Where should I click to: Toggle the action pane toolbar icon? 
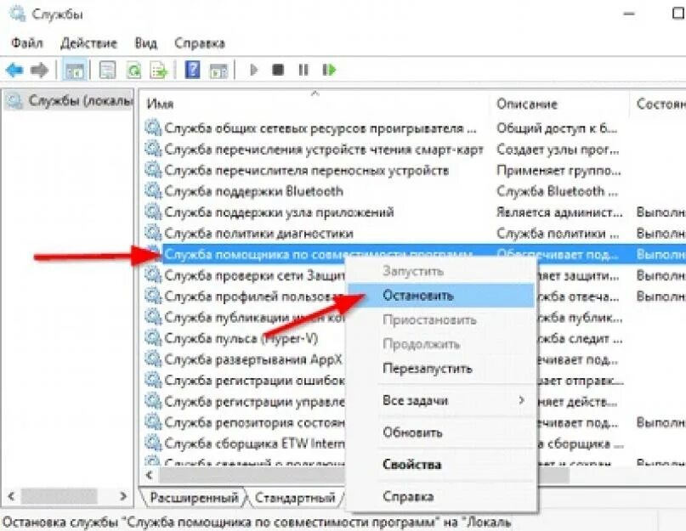(x=218, y=70)
